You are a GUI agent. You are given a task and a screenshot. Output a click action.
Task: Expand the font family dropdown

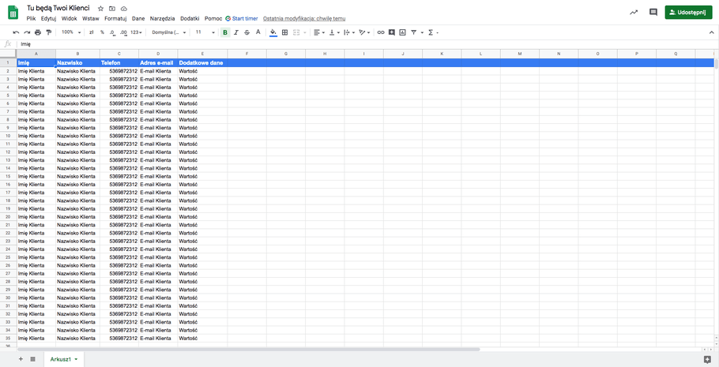[x=169, y=32]
